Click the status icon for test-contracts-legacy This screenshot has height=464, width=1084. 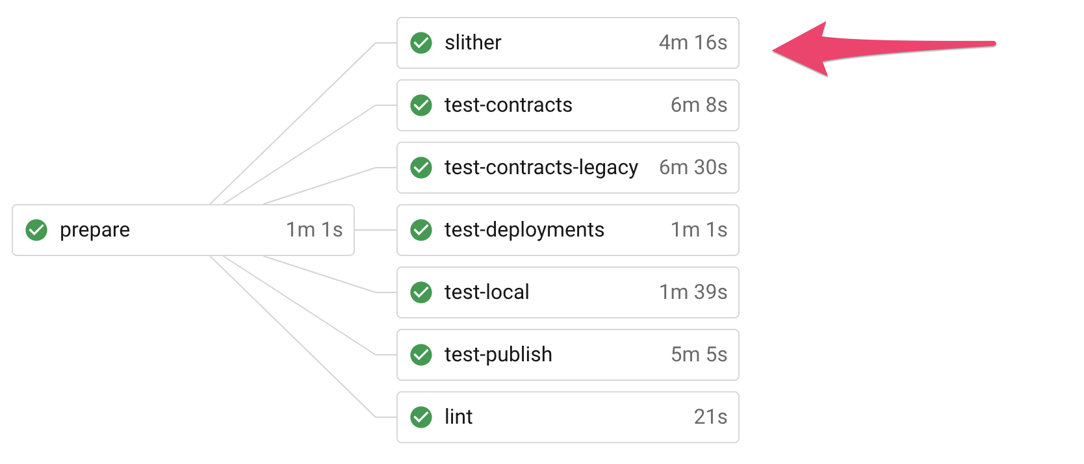421,168
